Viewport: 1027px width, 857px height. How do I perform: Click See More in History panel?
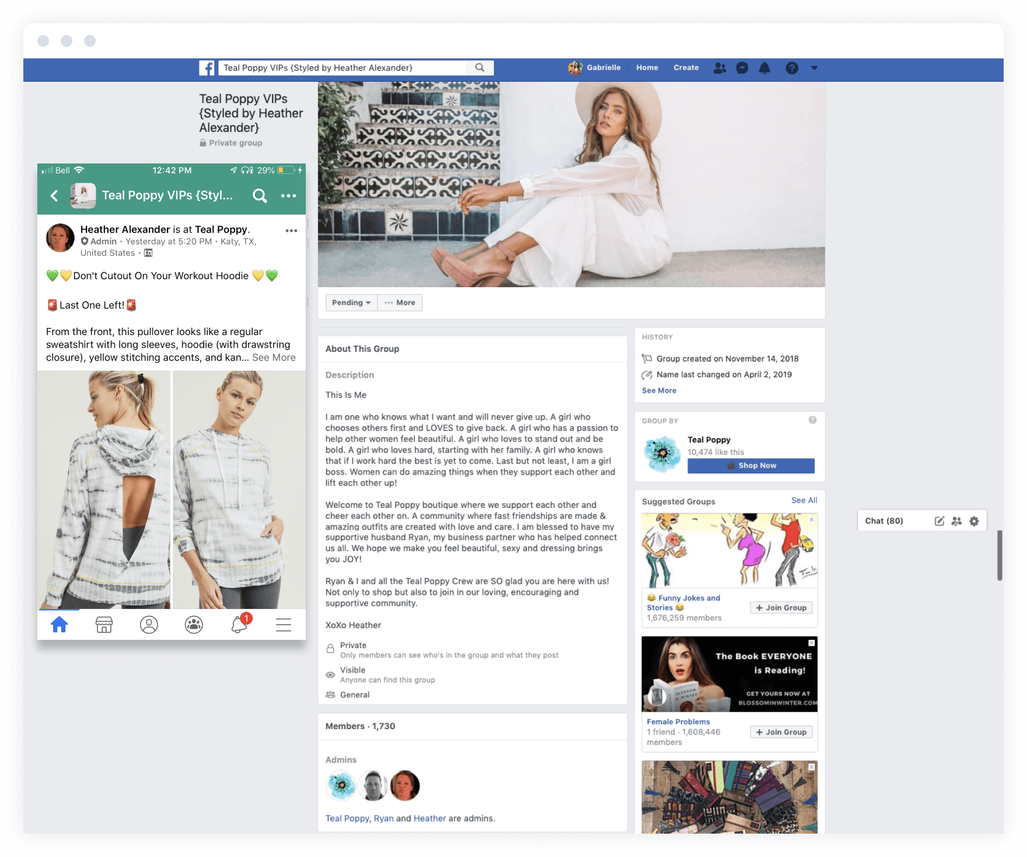click(x=659, y=391)
